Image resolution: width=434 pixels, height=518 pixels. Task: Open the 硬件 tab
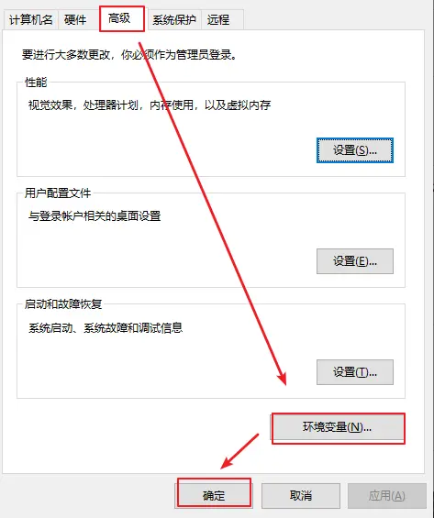pyautogui.click(x=75, y=20)
